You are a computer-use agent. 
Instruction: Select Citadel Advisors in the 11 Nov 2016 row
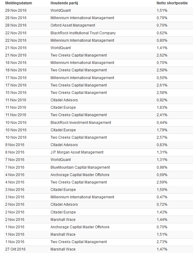(x=64, y=100)
